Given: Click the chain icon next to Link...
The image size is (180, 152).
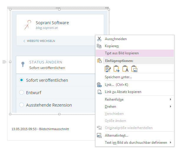Looking at the screenshot, I should (99, 85).
